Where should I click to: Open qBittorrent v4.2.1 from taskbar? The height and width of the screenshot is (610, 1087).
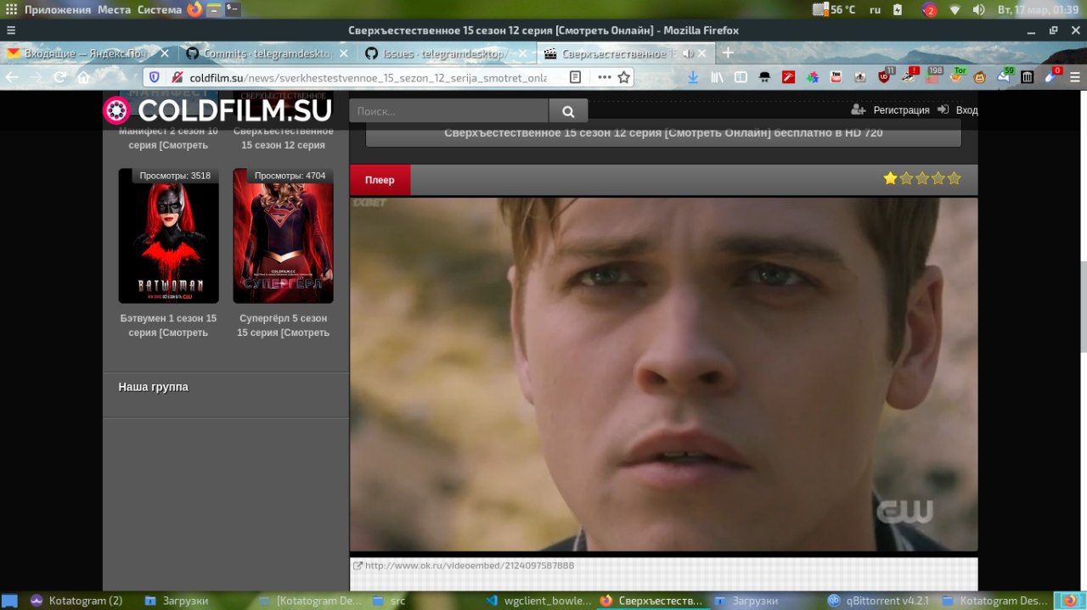[x=878, y=601]
